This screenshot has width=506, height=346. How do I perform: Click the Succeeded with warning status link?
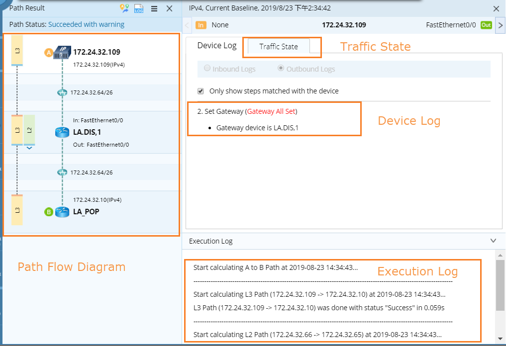pos(86,24)
